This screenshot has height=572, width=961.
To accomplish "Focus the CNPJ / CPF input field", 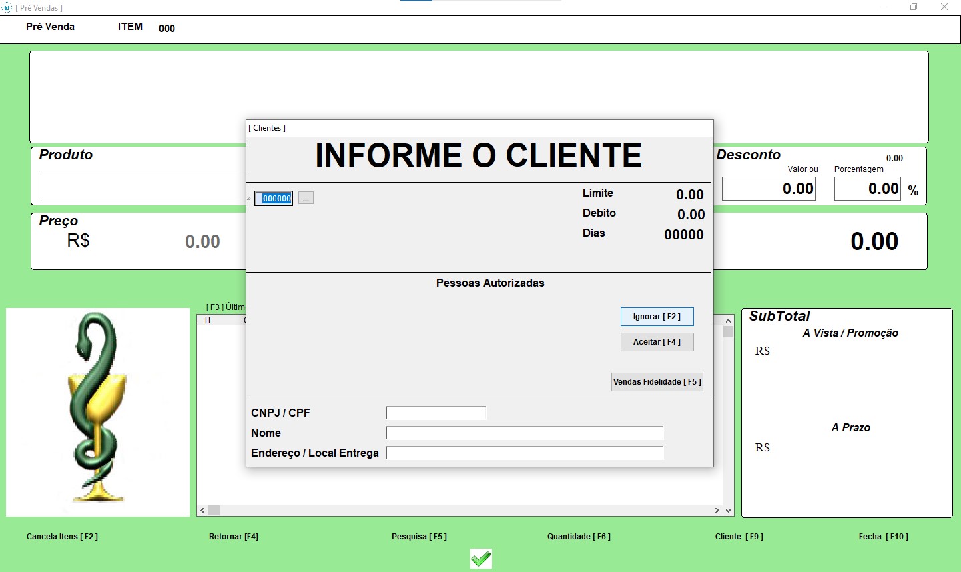I will coord(436,413).
